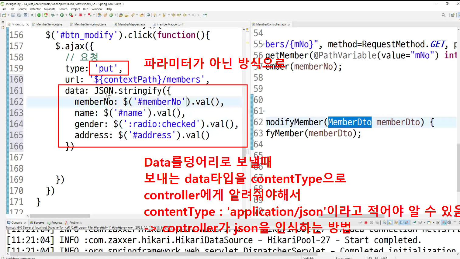Open dropdown arrow next to New icon
The image size is (460, 259).
pos(9,15)
